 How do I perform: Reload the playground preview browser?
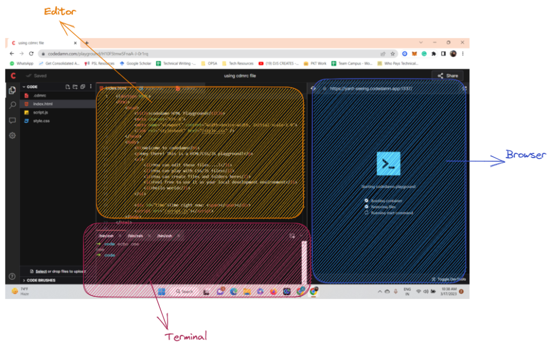click(313, 89)
